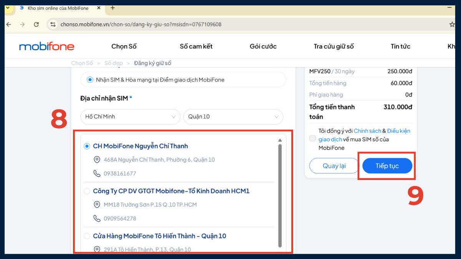Click the 0đ shipping fee amount

click(409, 94)
